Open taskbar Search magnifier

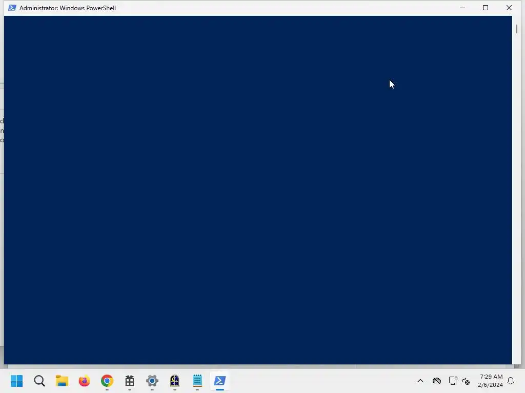pyautogui.click(x=39, y=381)
